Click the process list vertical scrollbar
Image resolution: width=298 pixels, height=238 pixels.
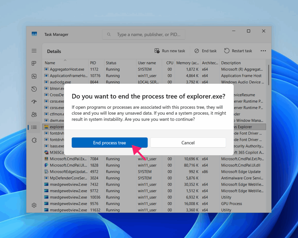pos(269,75)
